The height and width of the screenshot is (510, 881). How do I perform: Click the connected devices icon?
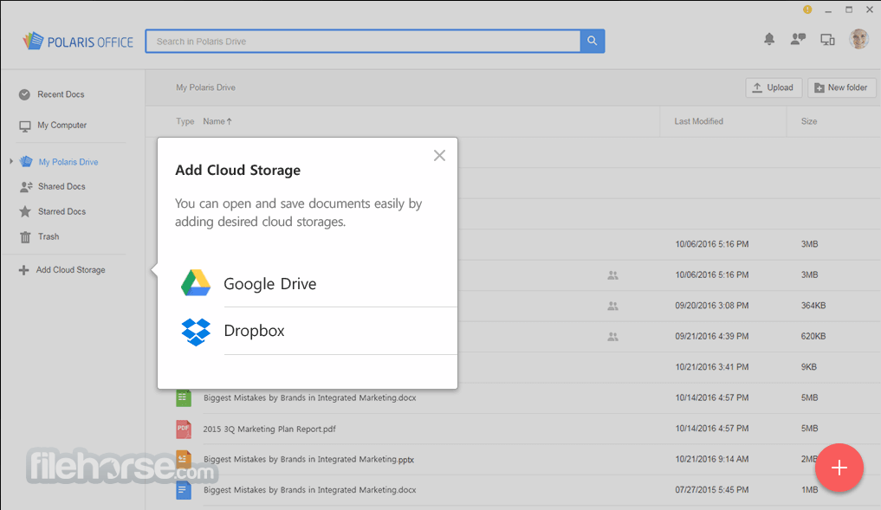827,39
